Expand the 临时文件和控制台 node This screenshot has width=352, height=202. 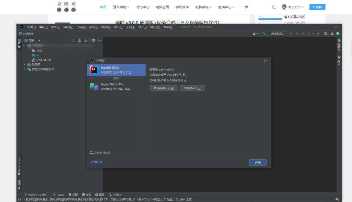coord(24,70)
